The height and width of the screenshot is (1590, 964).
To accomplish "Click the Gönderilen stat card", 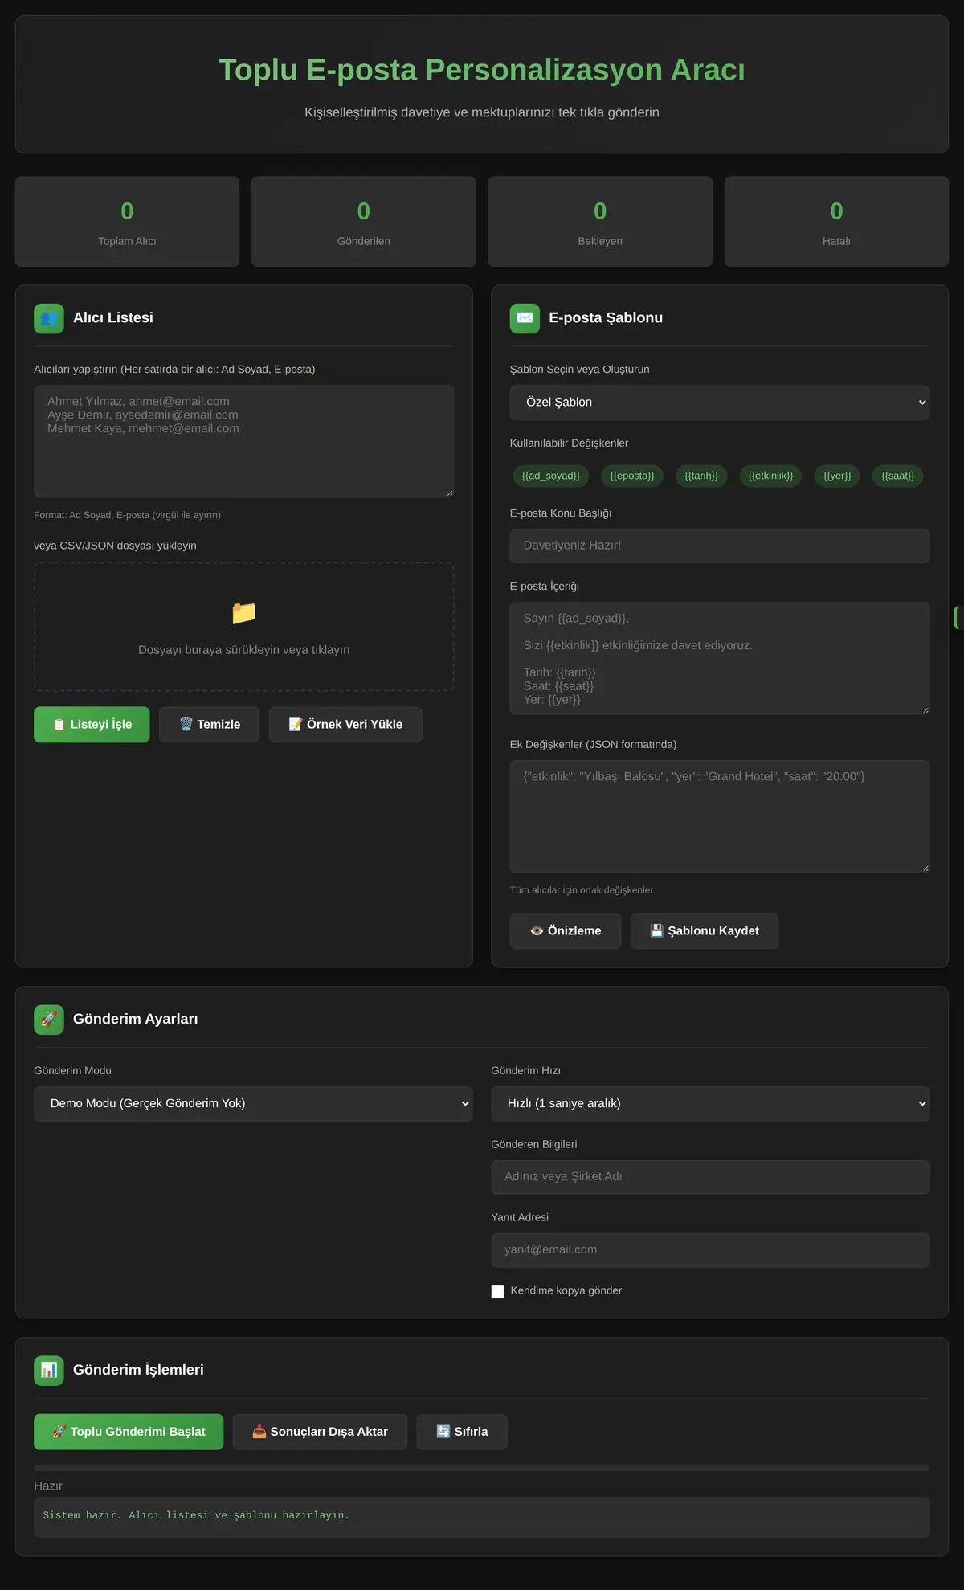I will 364,222.
